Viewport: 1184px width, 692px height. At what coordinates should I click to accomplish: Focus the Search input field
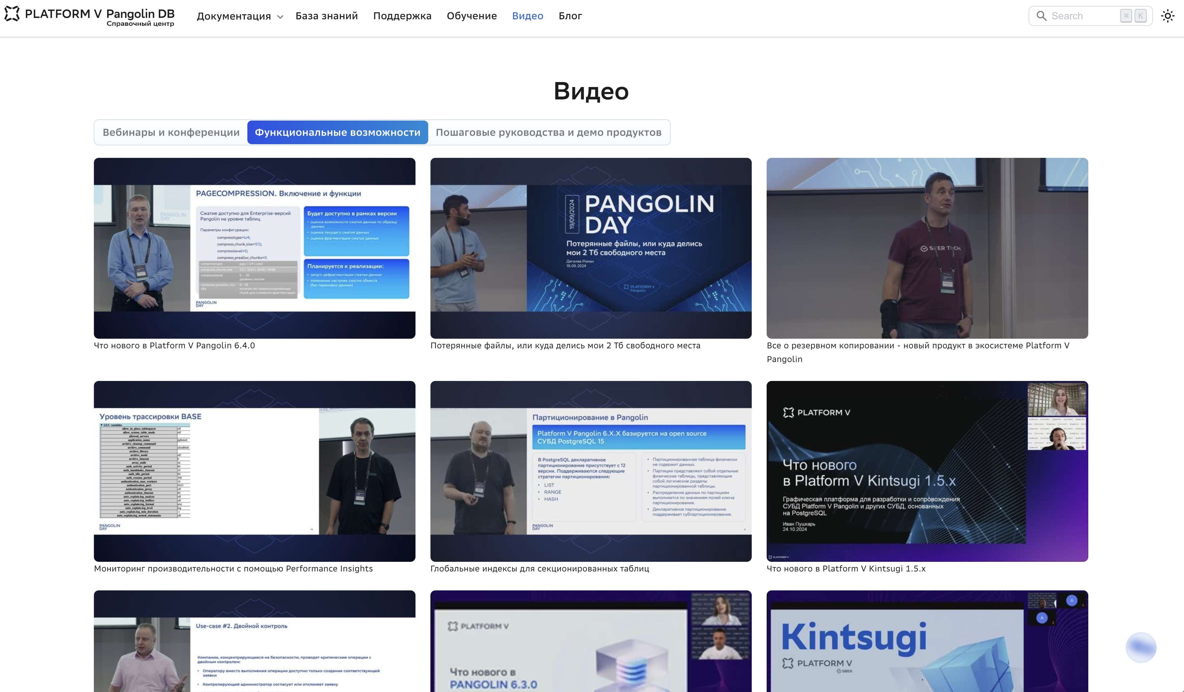tap(1090, 16)
